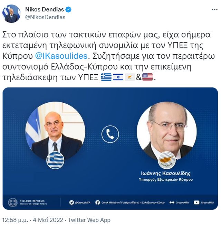Click the Twitter bird icon beside @GreeceMFA
Image resolution: width=221 pixels, height=225 pixels.
click(x=71, y=203)
